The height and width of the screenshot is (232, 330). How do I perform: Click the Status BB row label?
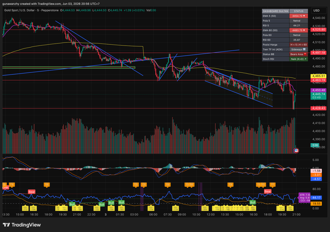tap(269, 54)
